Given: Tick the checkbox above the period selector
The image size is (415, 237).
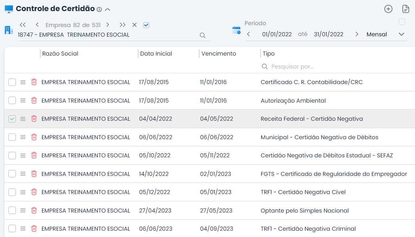Looking at the screenshot, I should [402, 22].
